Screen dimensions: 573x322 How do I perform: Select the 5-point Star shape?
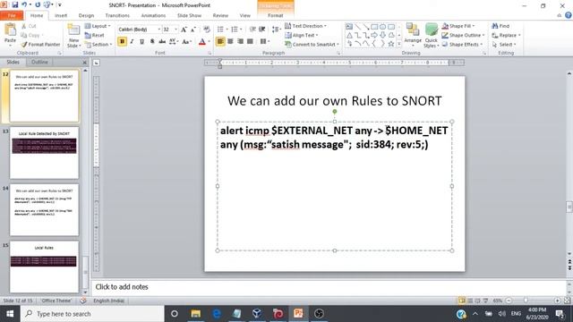pos(391,44)
